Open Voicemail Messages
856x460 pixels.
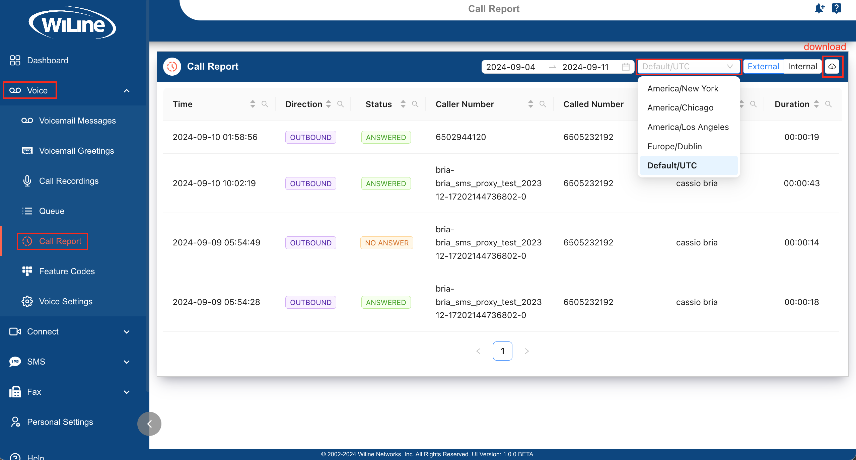tap(77, 121)
